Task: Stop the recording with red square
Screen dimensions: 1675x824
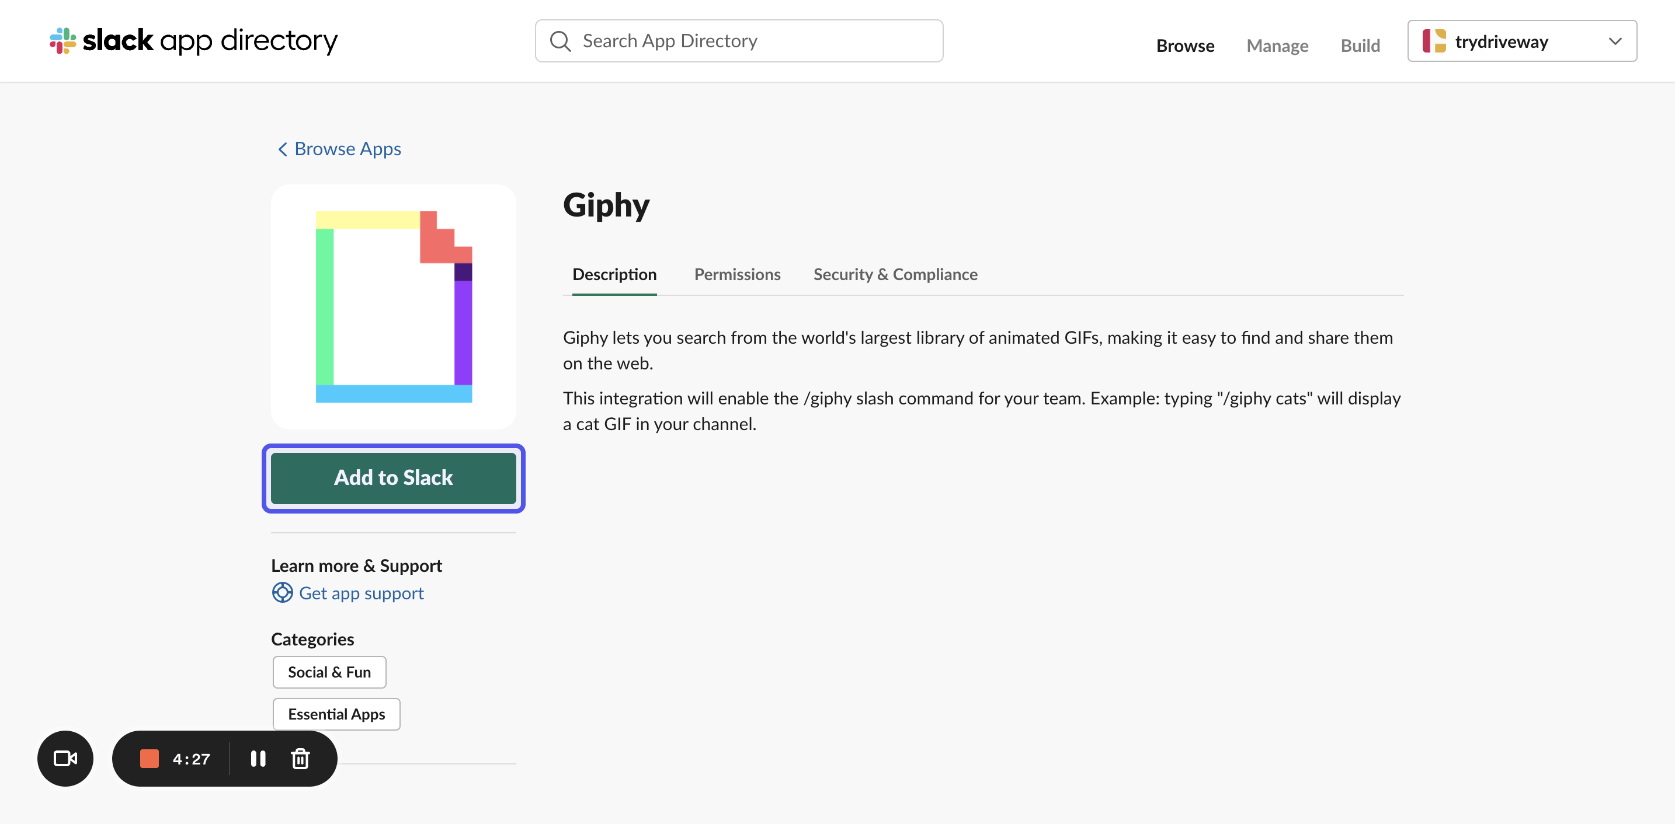Action: (150, 759)
